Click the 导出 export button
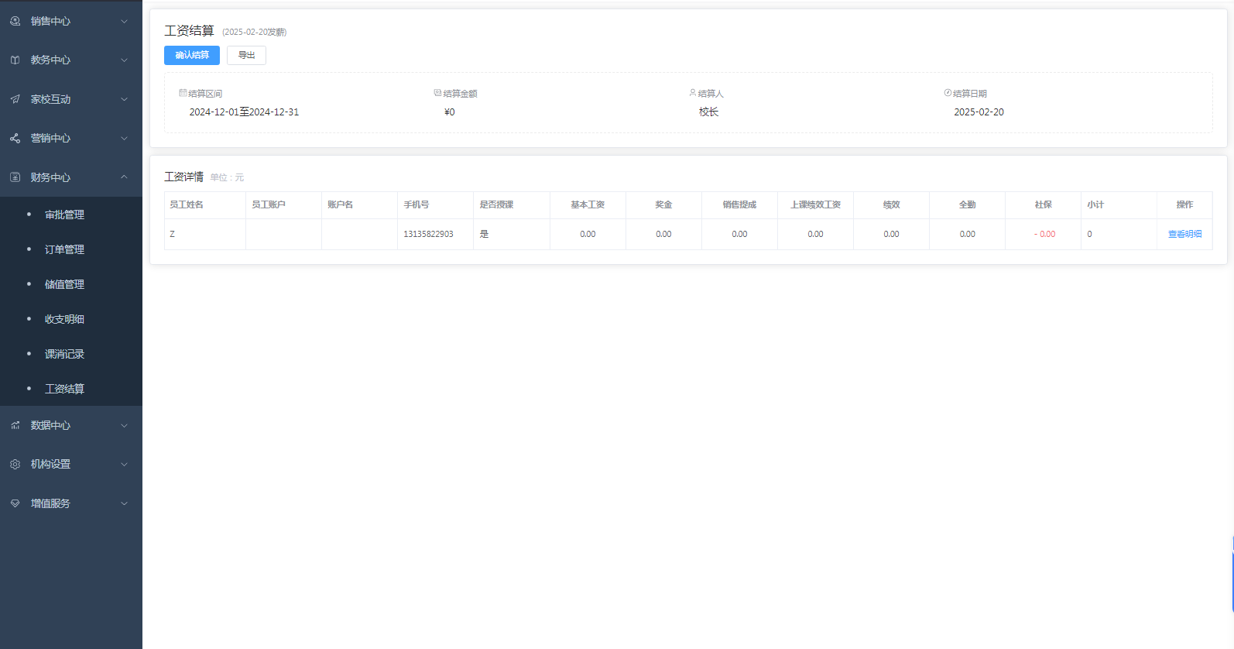Screen dimensions: 1234x649 coord(246,55)
